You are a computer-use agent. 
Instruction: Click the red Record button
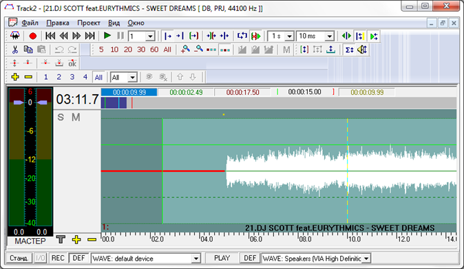(33, 36)
